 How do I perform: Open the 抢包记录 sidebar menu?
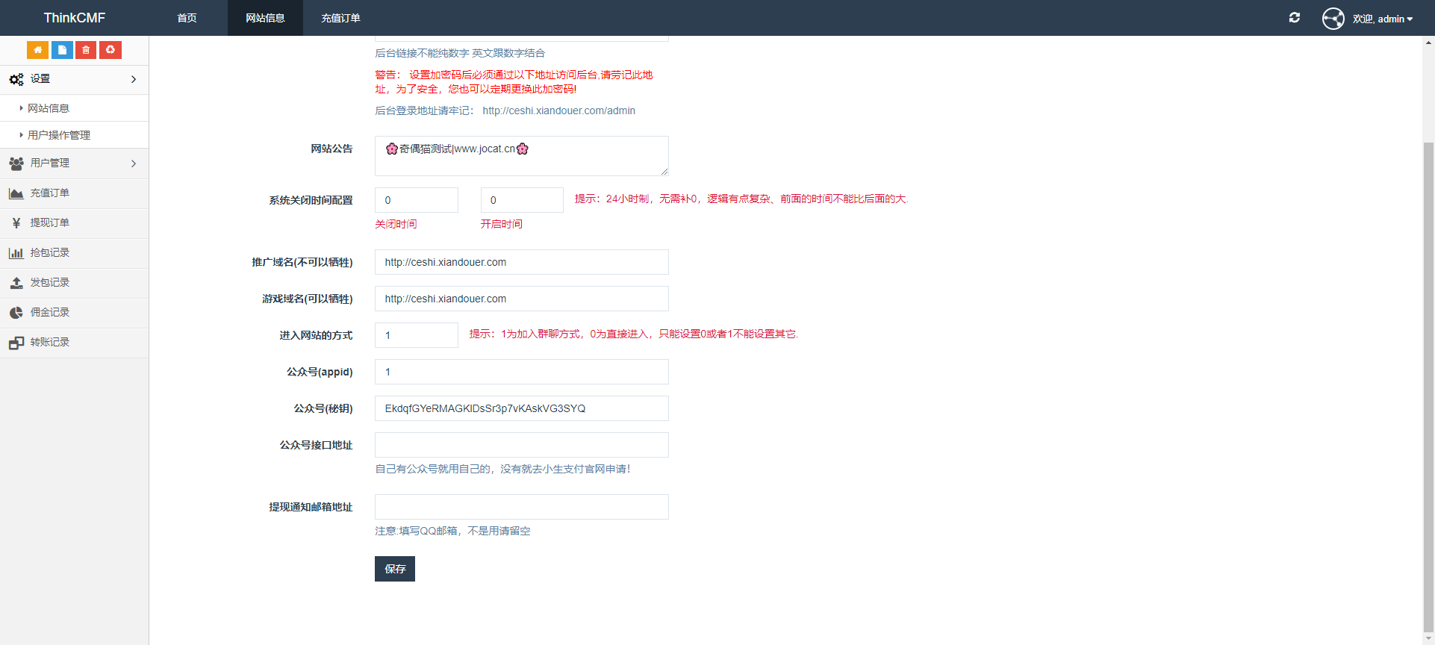tap(74, 253)
